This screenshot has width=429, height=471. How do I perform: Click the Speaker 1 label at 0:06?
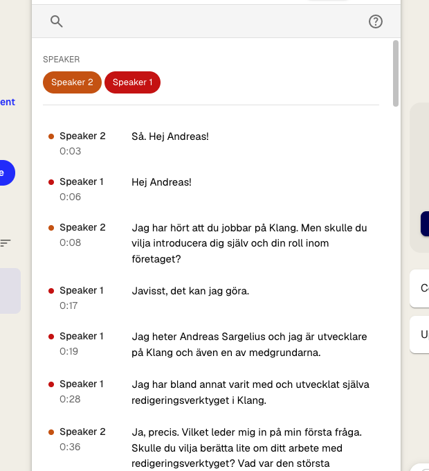click(x=82, y=182)
